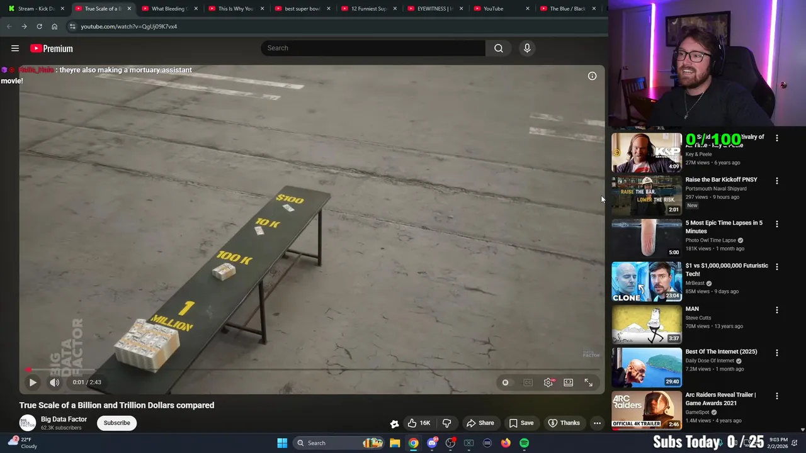The width and height of the screenshot is (806, 453).
Task: Go to YouTube Premium home logo
Action: (52, 48)
